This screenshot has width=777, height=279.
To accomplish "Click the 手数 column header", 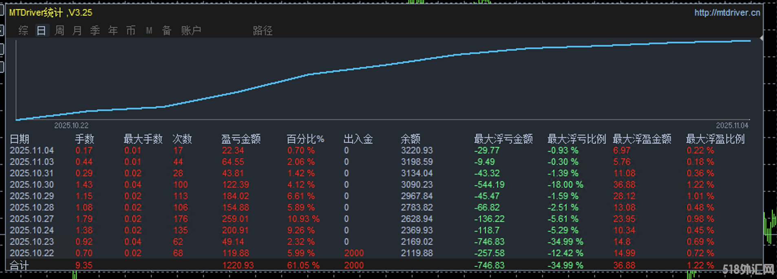I will [84, 139].
